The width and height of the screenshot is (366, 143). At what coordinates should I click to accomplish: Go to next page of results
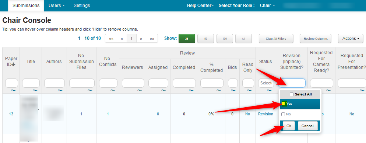click(x=141, y=39)
